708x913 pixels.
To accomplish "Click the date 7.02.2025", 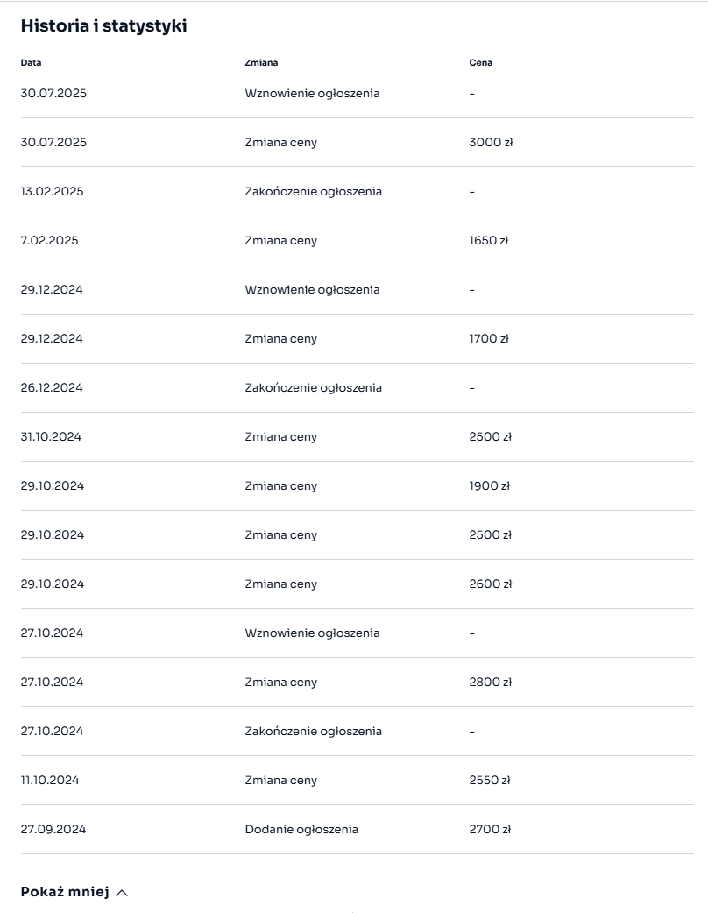I will pyautogui.click(x=49, y=240).
